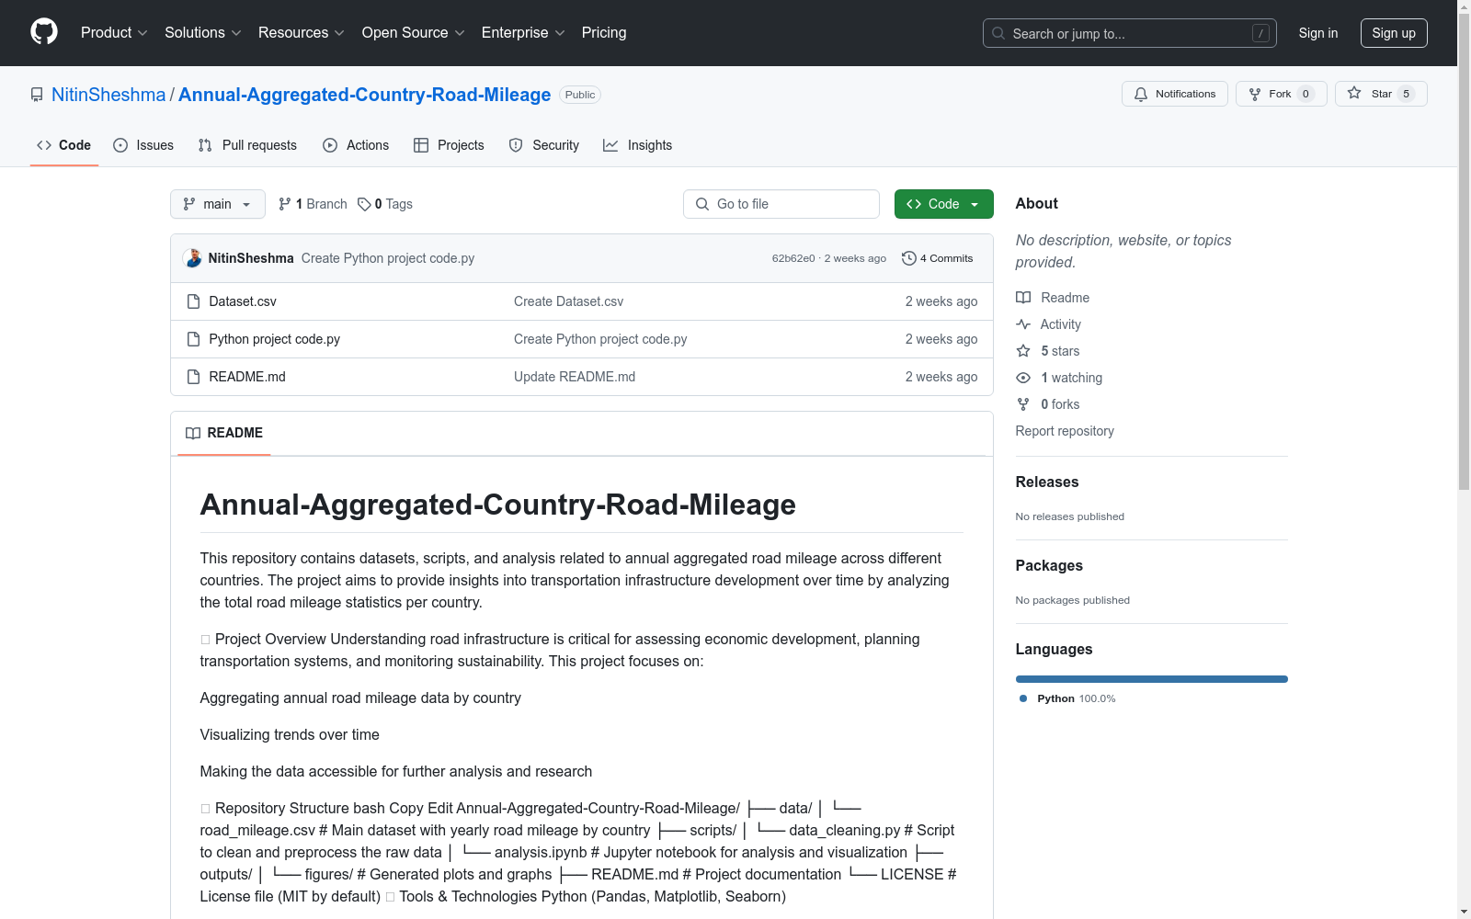Click the slash shortcut key icon

click(1260, 33)
